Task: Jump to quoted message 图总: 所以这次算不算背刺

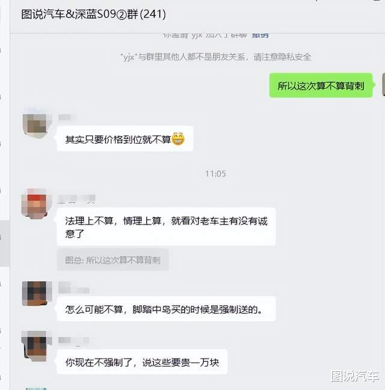Action: [113, 260]
